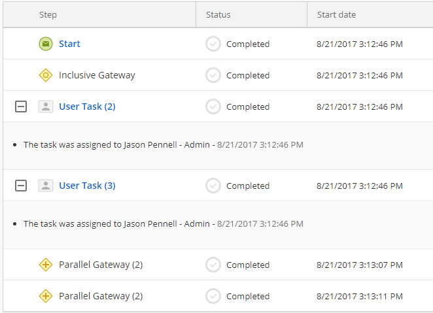The width and height of the screenshot is (433, 313).
Task: Sort by the Start date column header
Action: [x=337, y=14]
